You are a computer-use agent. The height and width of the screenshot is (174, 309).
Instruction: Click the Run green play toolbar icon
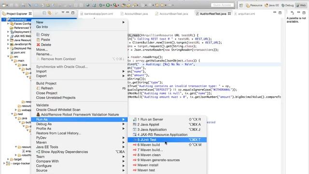pyautogui.click(x=108, y=5)
